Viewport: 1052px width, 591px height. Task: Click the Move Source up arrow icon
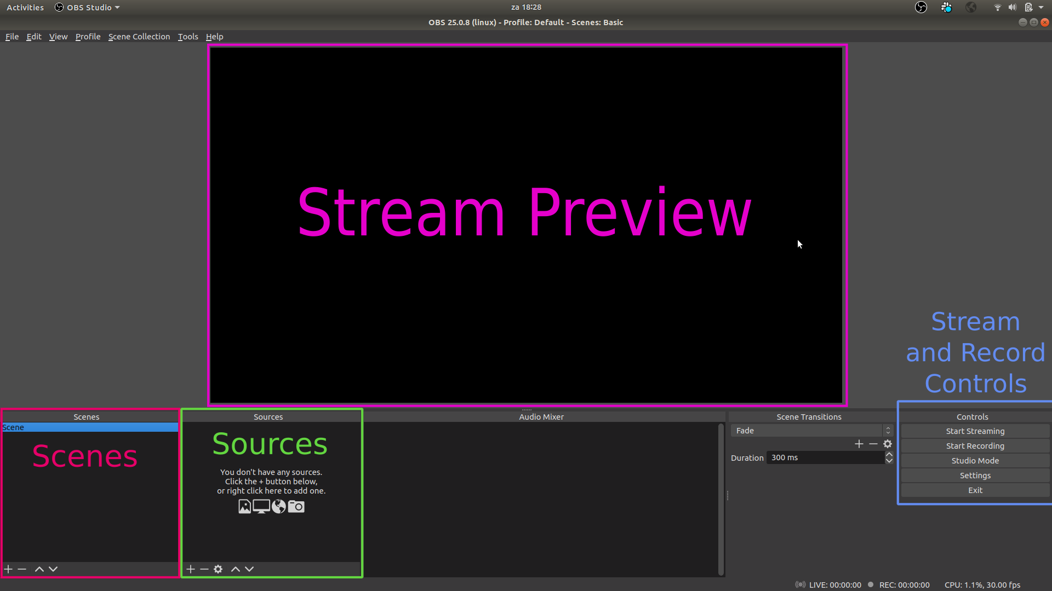click(x=236, y=569)
